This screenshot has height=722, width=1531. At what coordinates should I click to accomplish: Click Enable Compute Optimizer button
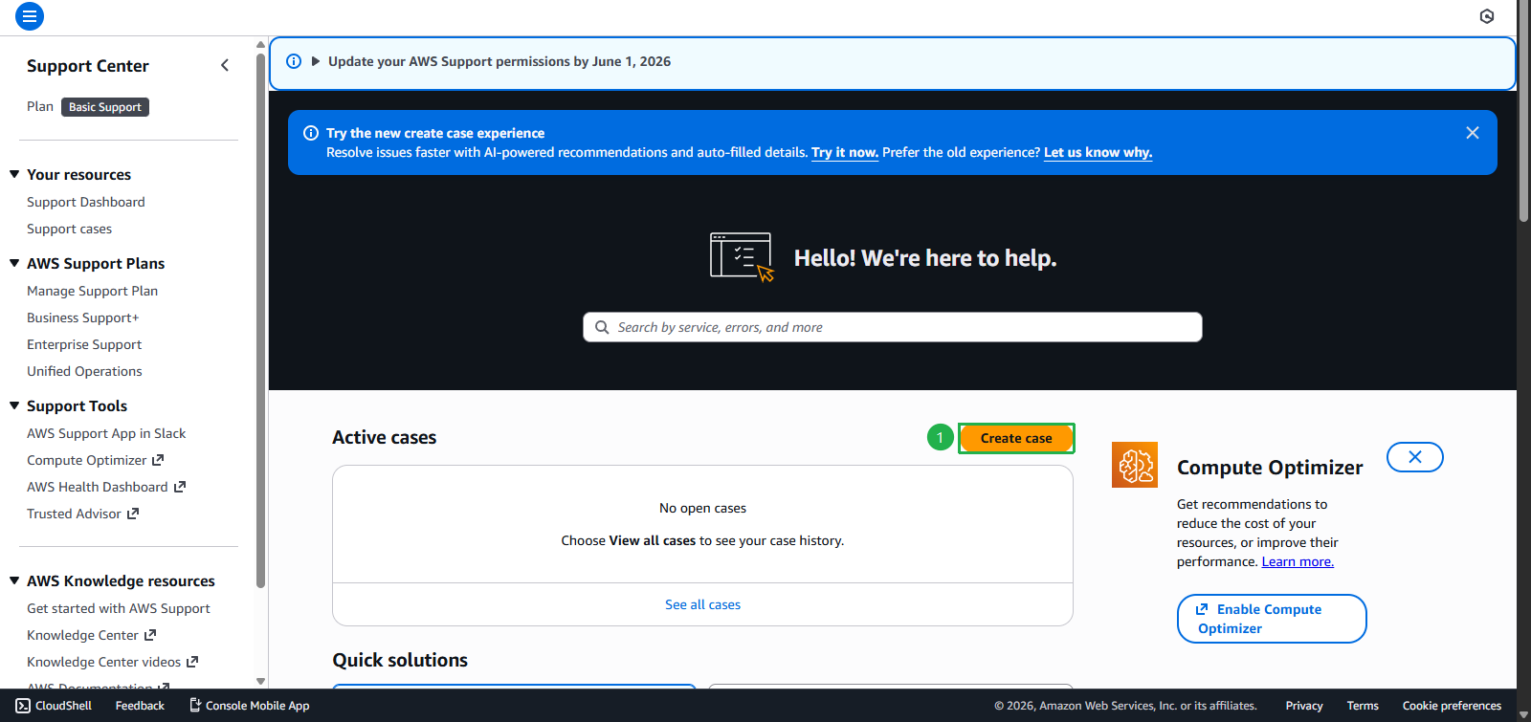(x=1271, y=619)
